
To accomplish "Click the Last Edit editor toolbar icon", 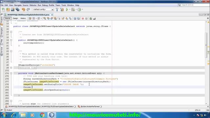I will tap(30, 18).
